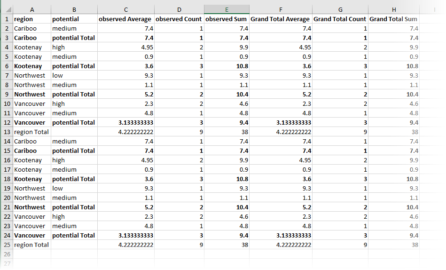446x270 pixels.
Task: Select the column A header
Action: click(x=31, y=9)
